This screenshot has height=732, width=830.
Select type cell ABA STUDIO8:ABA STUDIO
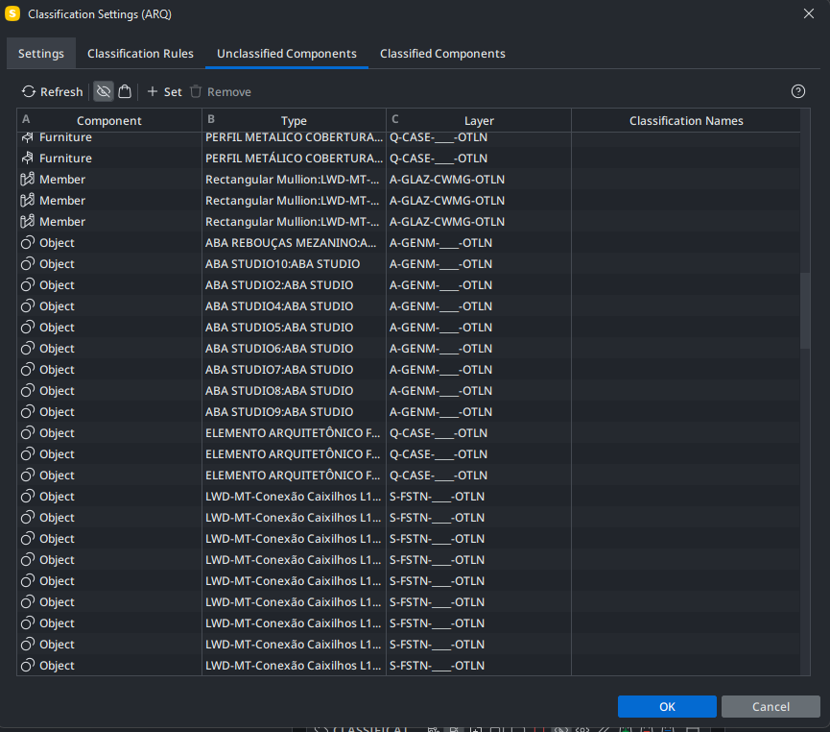click(x=294, y=391)
